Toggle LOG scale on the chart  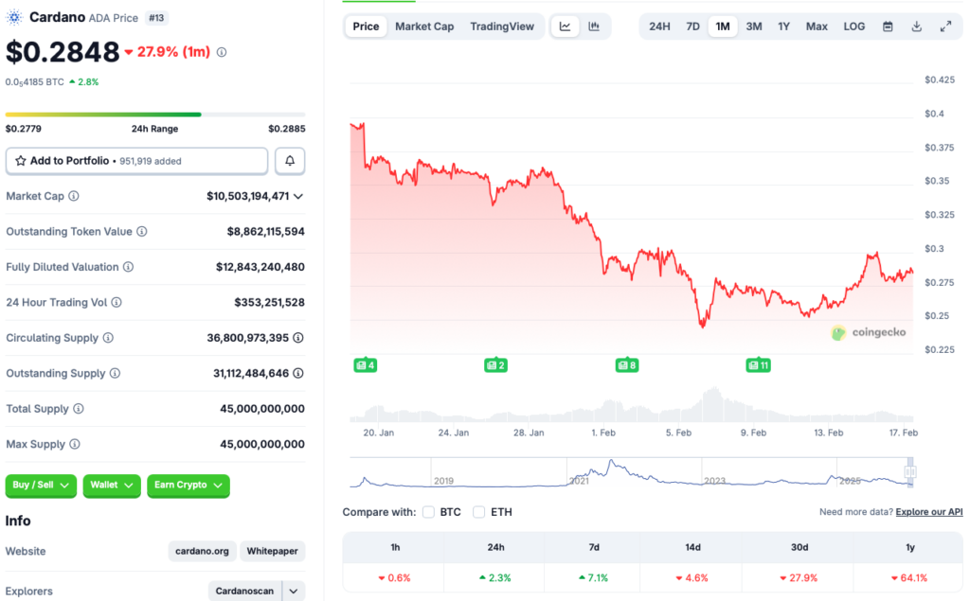point(853,26)
